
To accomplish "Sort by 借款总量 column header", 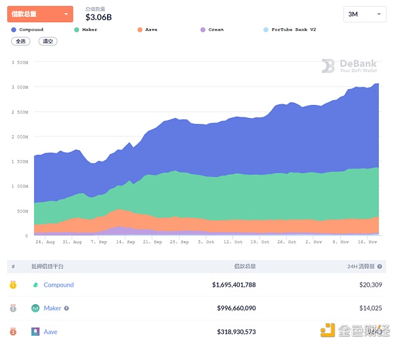I will coord(245,266).
